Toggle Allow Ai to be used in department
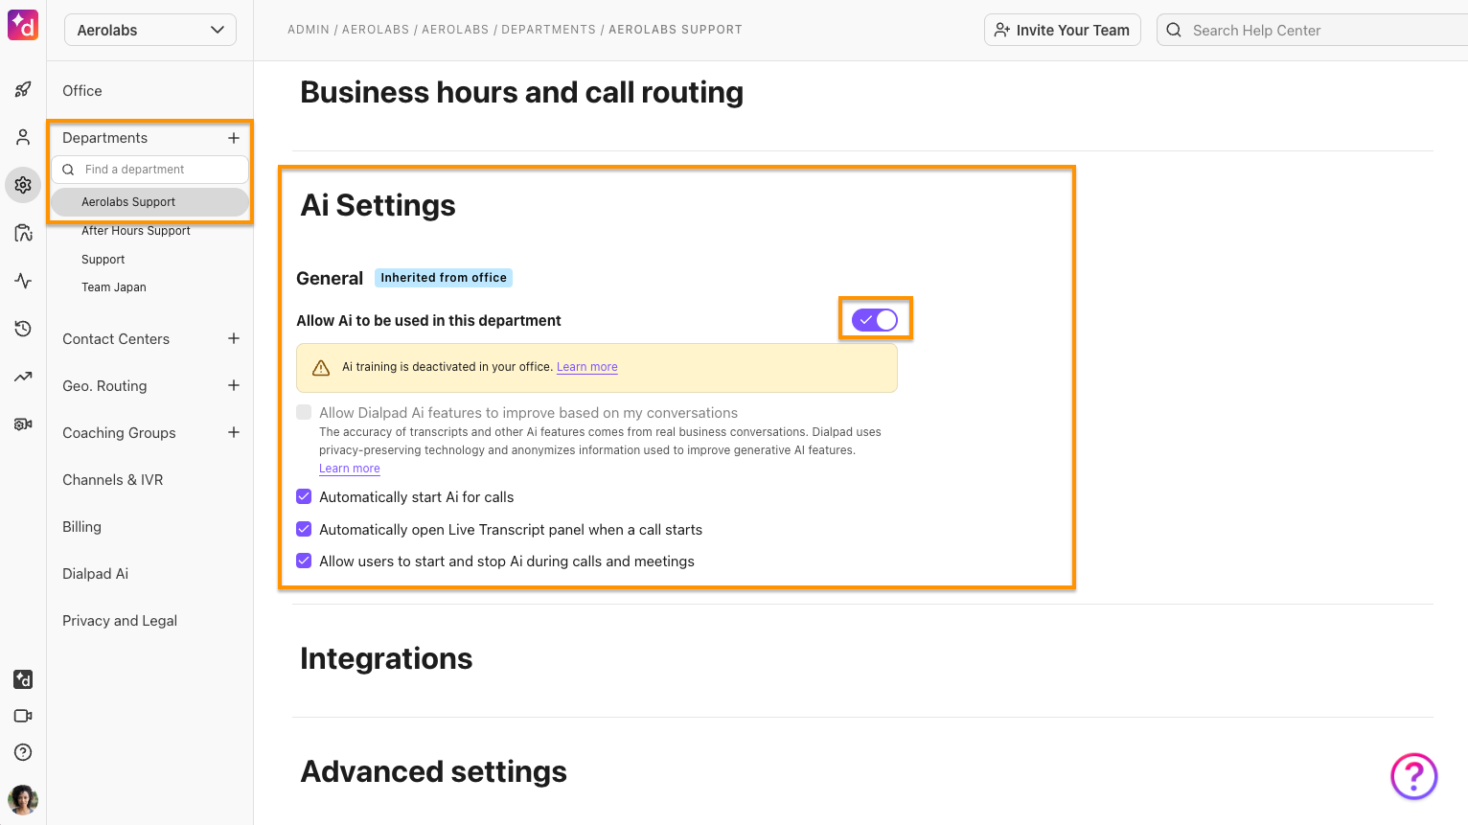 coord(875,320)
